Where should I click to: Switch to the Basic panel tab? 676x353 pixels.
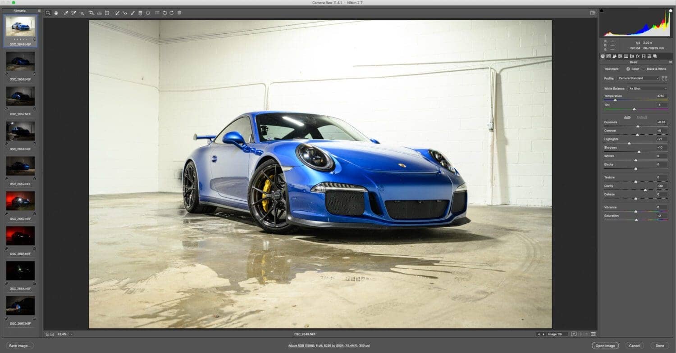[603, 56]
